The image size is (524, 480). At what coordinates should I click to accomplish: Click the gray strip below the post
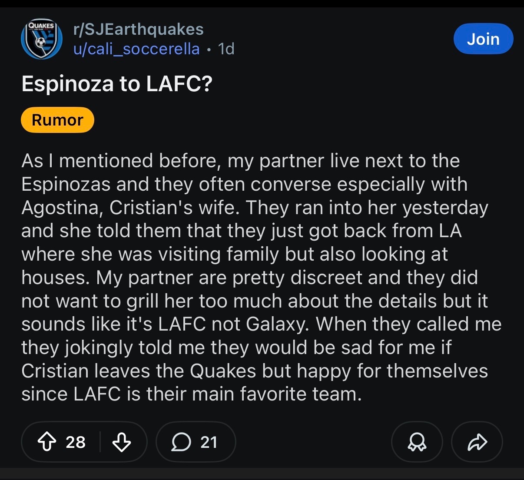[x=262, y=473]
